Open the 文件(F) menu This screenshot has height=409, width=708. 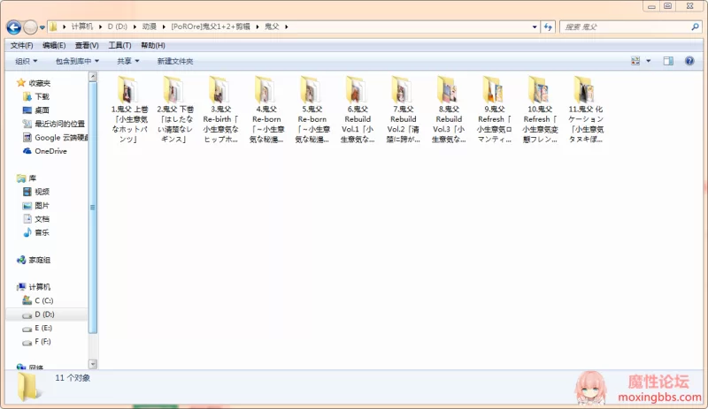[x=21, y=46]
